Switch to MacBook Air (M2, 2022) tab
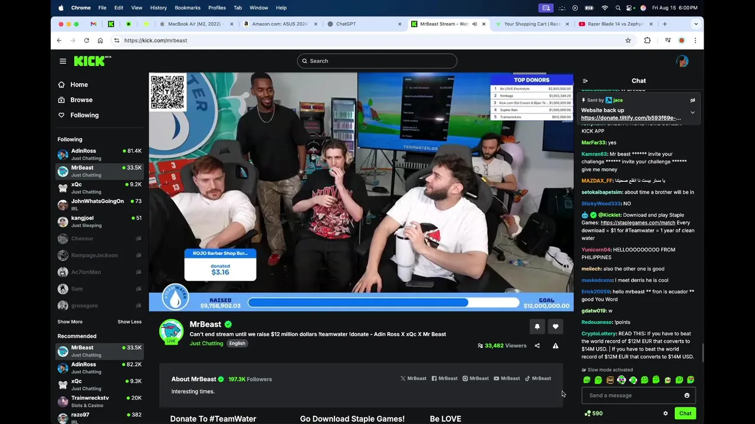Screen dimensions: 755x424 pyautogui.click(x=196, y=24)
